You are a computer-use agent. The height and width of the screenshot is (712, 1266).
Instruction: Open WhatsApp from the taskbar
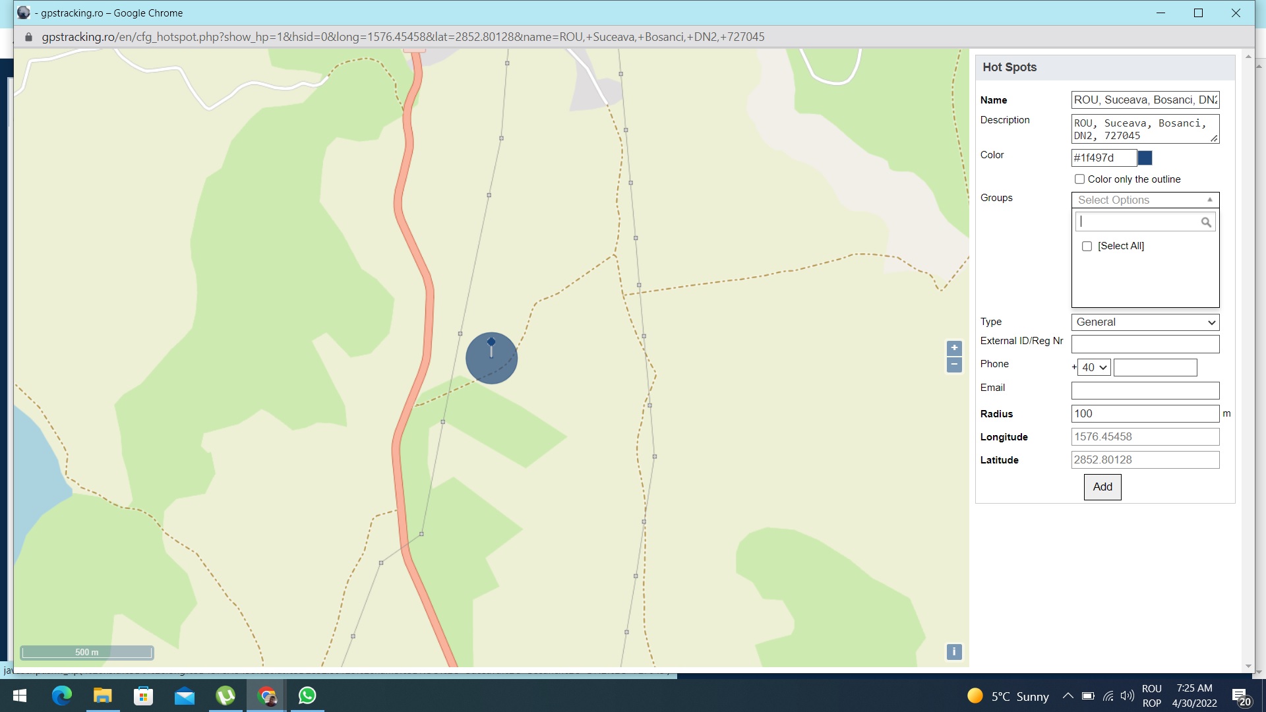point(307,696)
